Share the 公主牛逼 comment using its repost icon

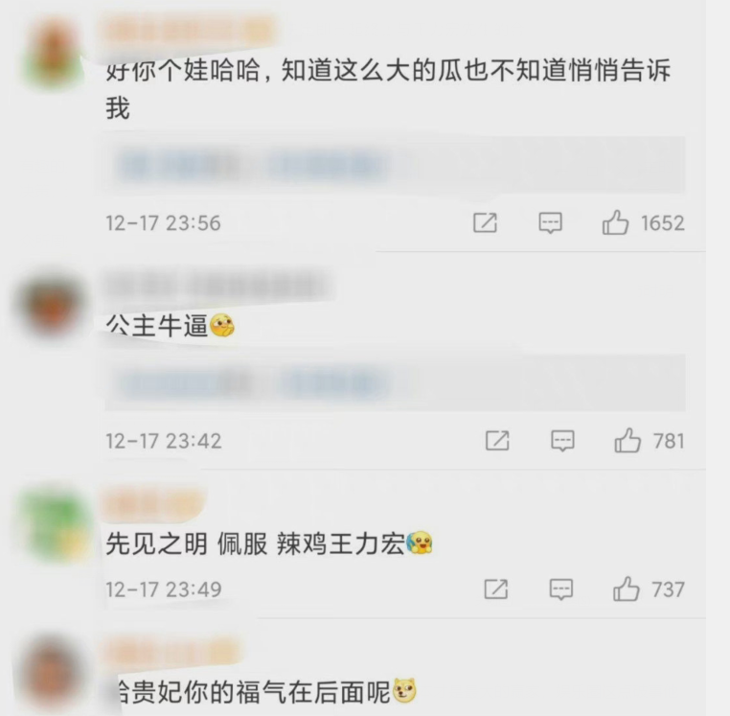pos(497,440)
